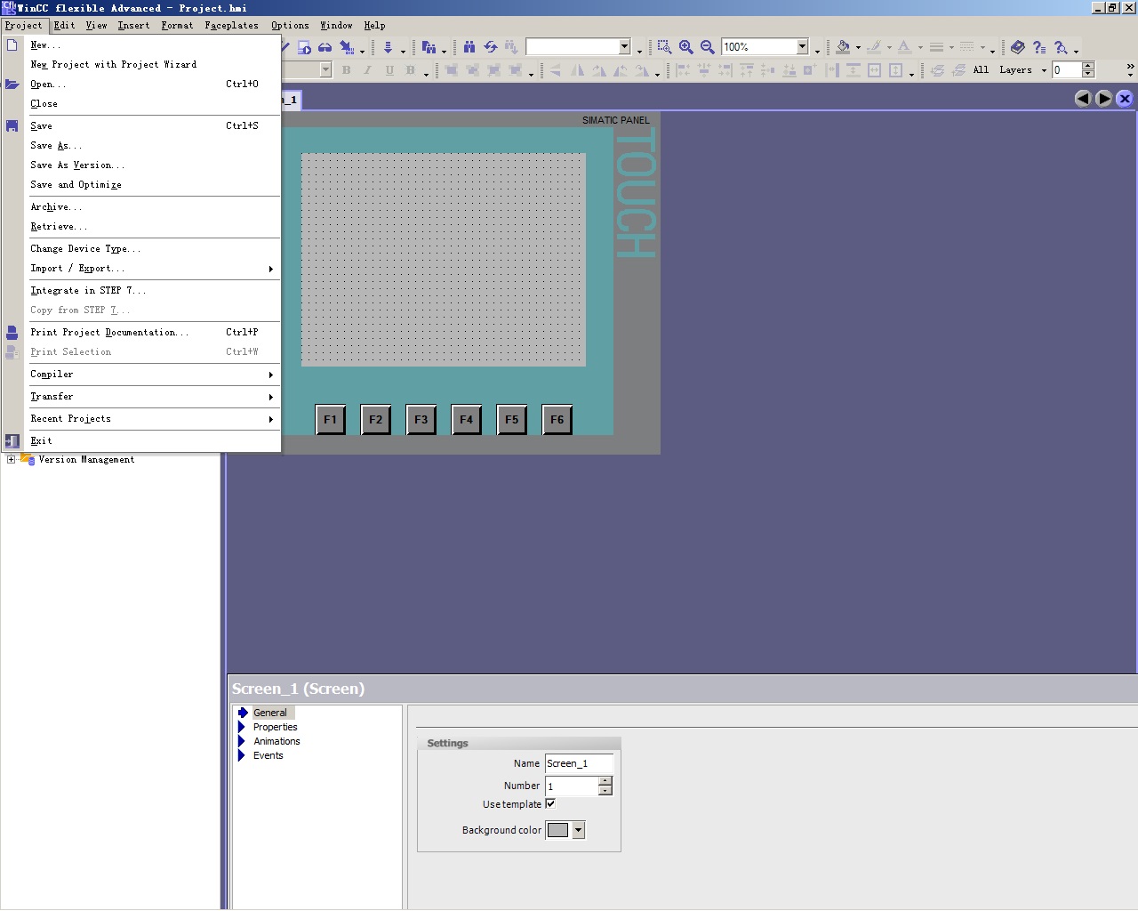1138x911 pixels.
Task: Open the Background color dropdown arrow
Action: click(x=578, y=830)
